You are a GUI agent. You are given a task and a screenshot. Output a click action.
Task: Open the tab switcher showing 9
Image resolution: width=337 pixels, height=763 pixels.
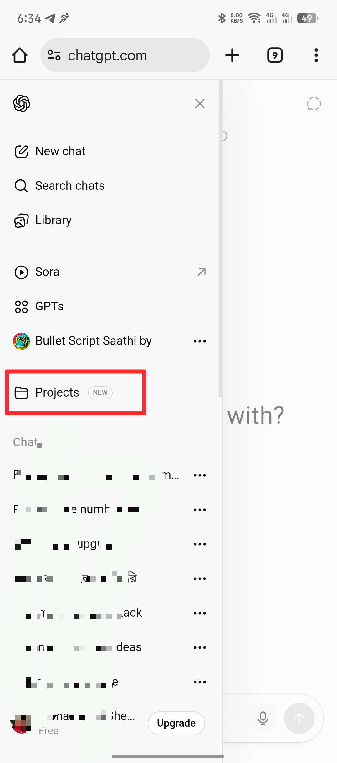275,55
